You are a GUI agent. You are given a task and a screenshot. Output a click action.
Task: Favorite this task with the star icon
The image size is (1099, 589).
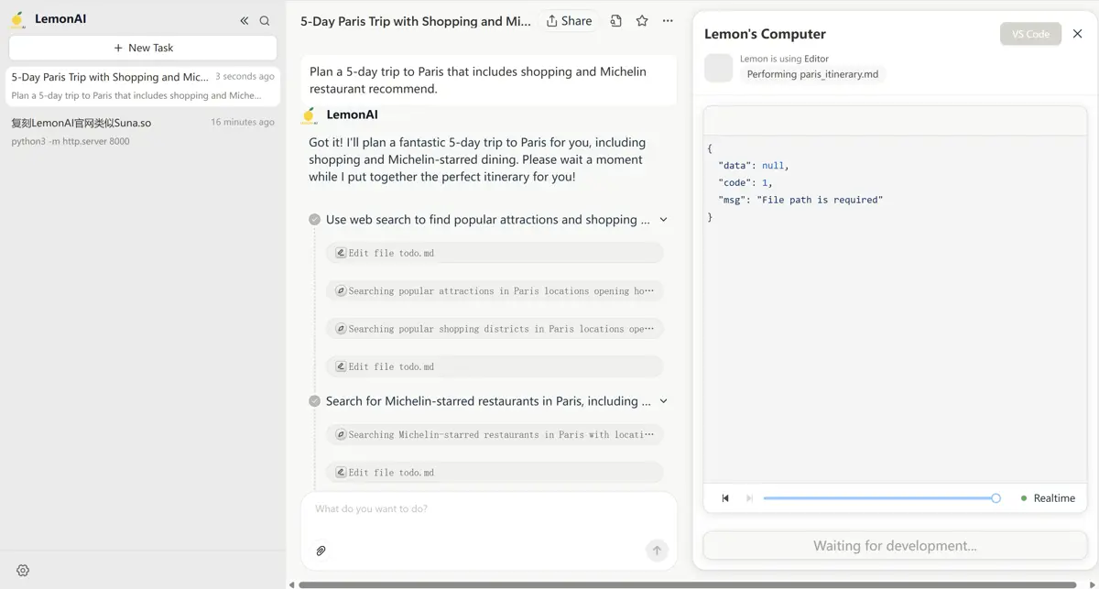tap(642, 21)
